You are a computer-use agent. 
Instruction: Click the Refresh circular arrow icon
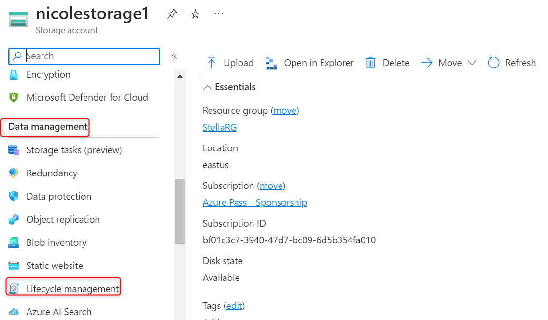pos(493,63)
